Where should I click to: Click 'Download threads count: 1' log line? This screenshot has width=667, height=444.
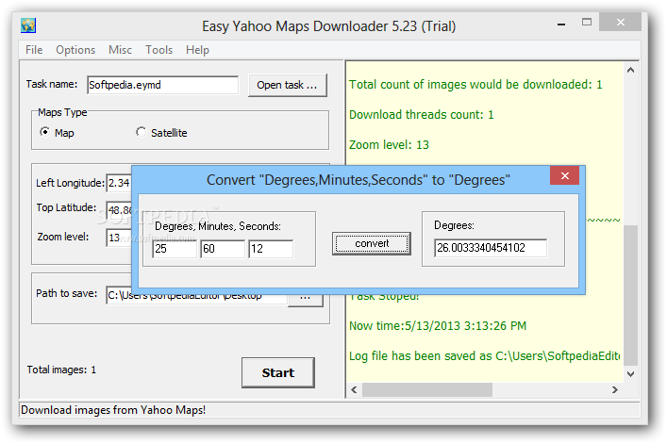pos(421,115)
